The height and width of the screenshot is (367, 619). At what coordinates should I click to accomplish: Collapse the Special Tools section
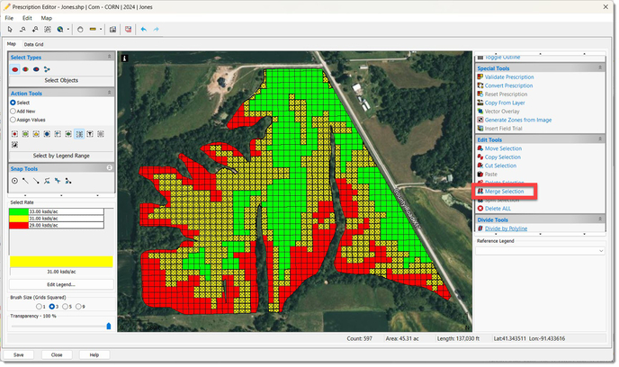click(x=602, y=67)
